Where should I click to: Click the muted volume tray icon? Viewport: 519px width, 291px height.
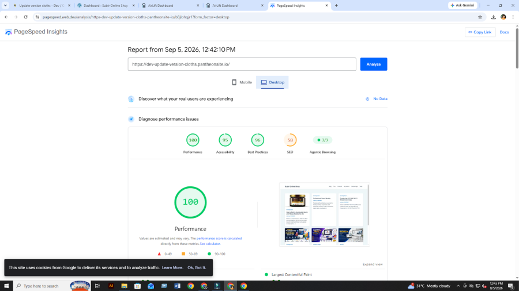(484, 286)
